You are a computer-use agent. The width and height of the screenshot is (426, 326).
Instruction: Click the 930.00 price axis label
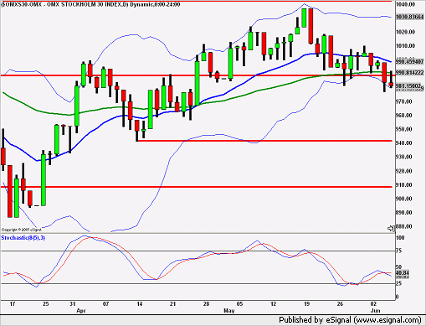coord(403,157)
